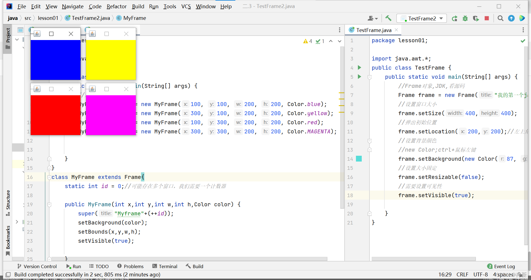This screenshot has width=531, height=280.
Task: Run with coverage shield icon
Action: (476, 19)
